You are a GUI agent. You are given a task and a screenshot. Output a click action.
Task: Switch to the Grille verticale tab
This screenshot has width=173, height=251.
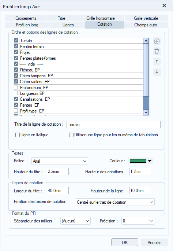[x=146, y=18]
